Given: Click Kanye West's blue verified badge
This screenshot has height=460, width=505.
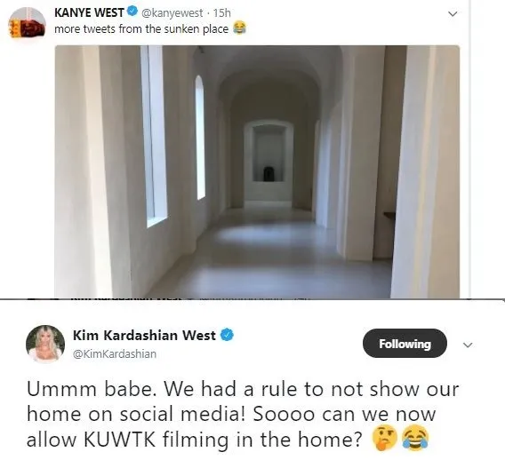Looking at the screenshot, I should coord(132,12).
